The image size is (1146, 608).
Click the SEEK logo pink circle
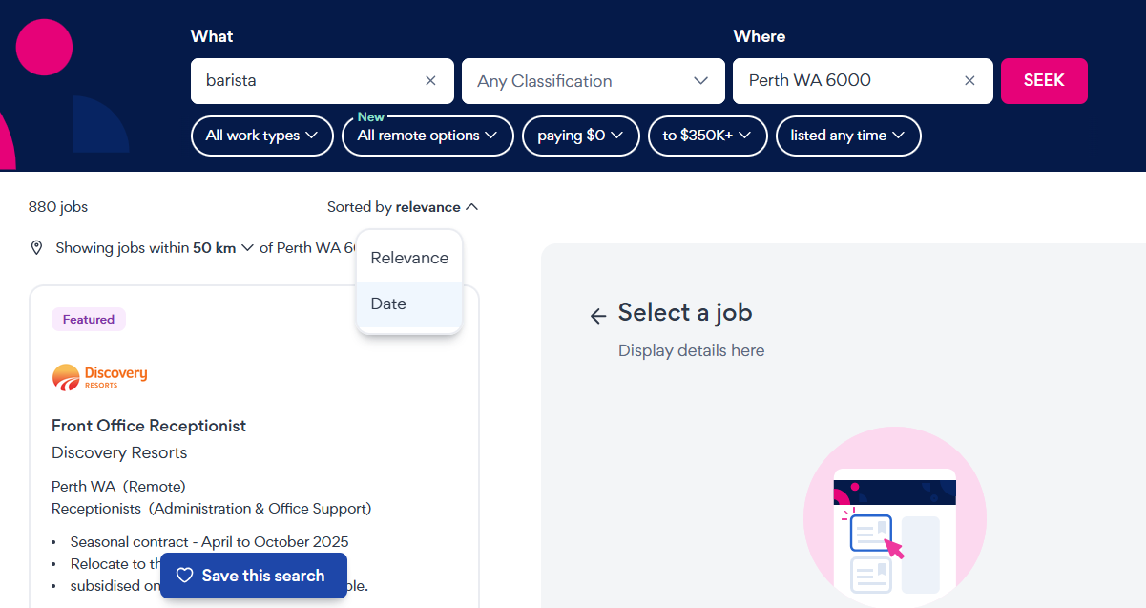44,47
